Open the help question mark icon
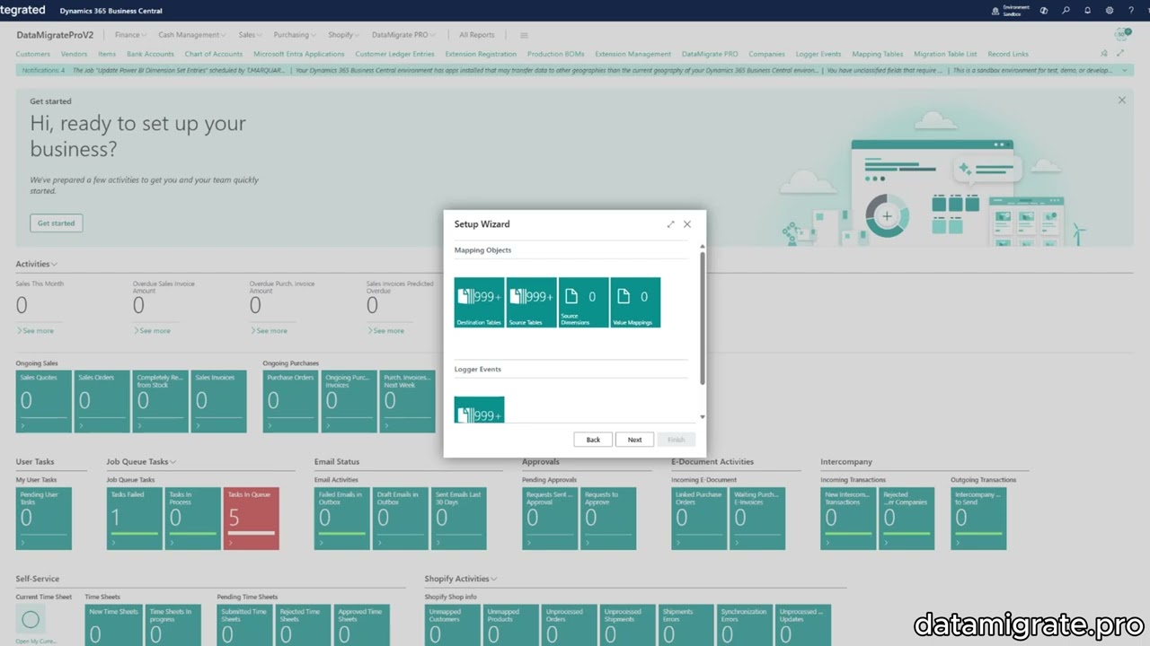Screen dimensions: 1150x646 pos(1131,11)
